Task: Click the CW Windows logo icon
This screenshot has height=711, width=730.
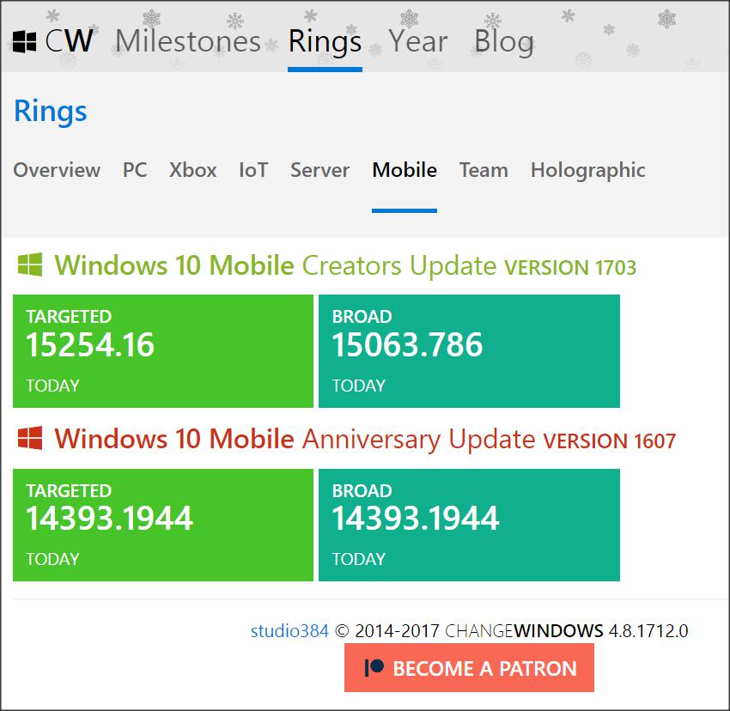Action: 24,41
